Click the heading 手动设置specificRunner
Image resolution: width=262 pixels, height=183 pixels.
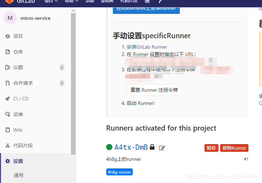[x=152, y=36]
